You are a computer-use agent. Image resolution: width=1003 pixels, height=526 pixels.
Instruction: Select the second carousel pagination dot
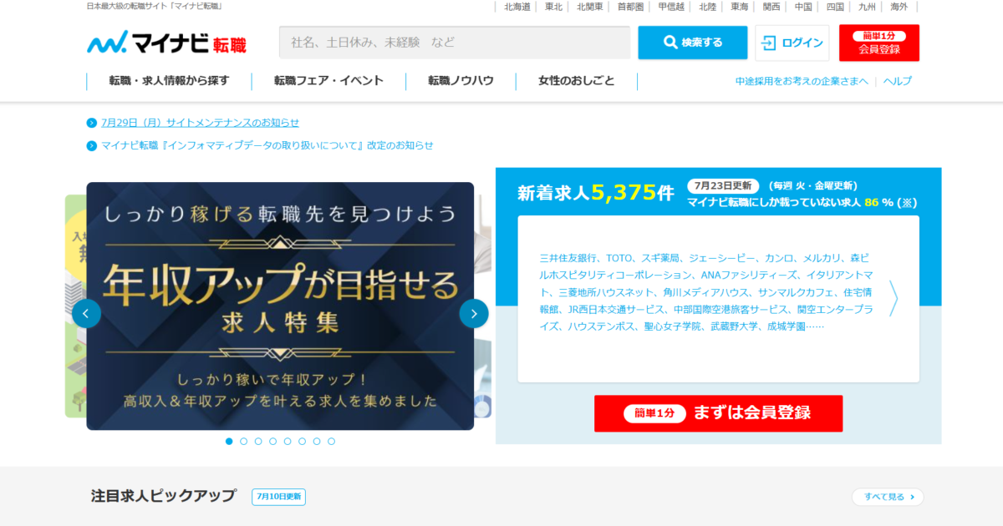point(243,441)
